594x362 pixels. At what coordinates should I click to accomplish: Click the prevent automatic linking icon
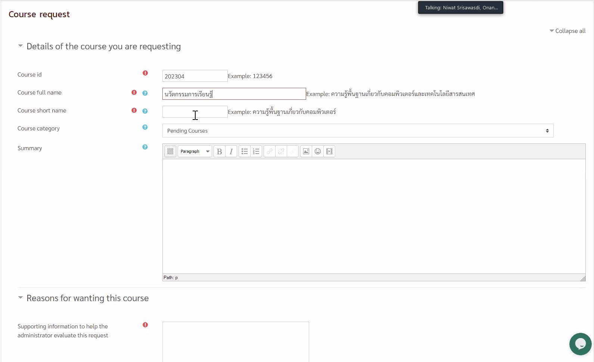point(293,151)
